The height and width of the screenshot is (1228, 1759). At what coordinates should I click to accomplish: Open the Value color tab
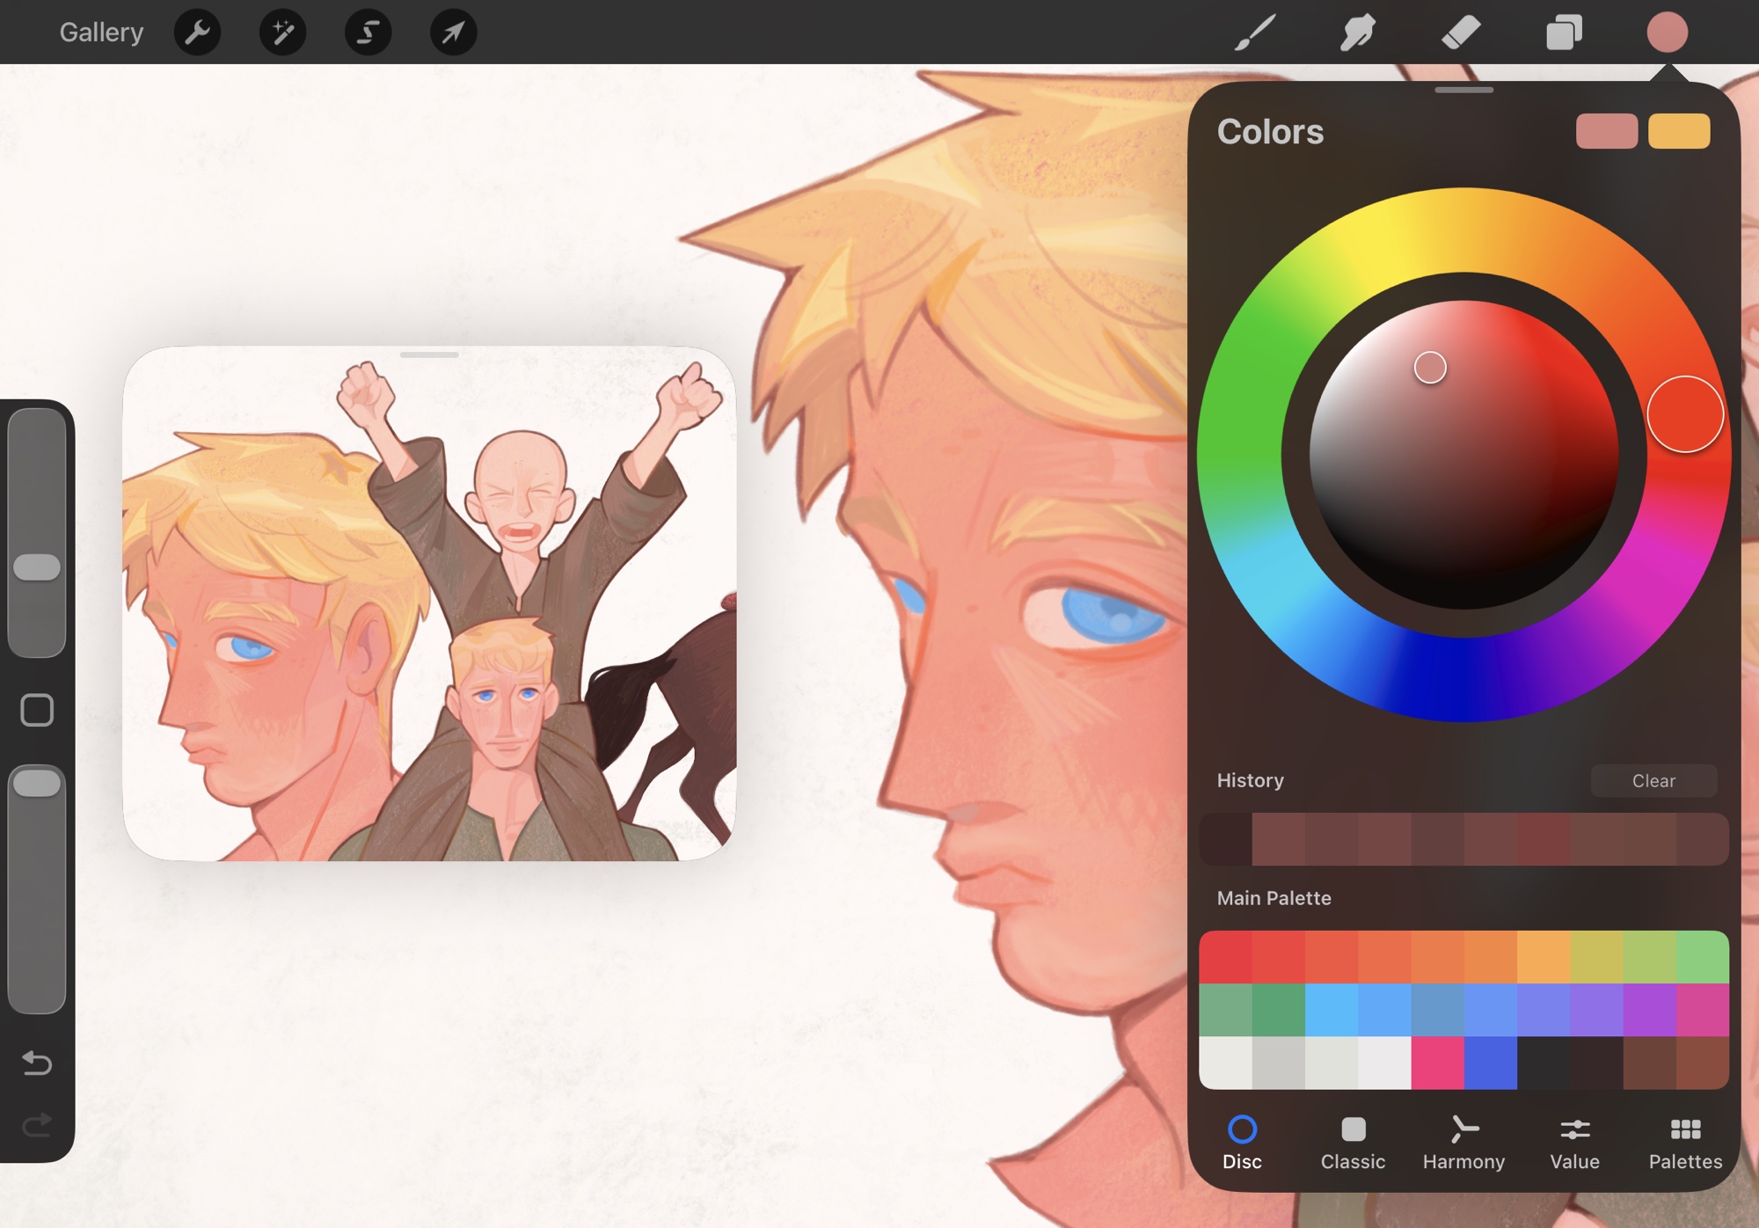coord(1574,1143)
